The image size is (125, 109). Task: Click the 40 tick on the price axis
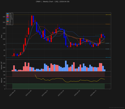tap(4, 56)
